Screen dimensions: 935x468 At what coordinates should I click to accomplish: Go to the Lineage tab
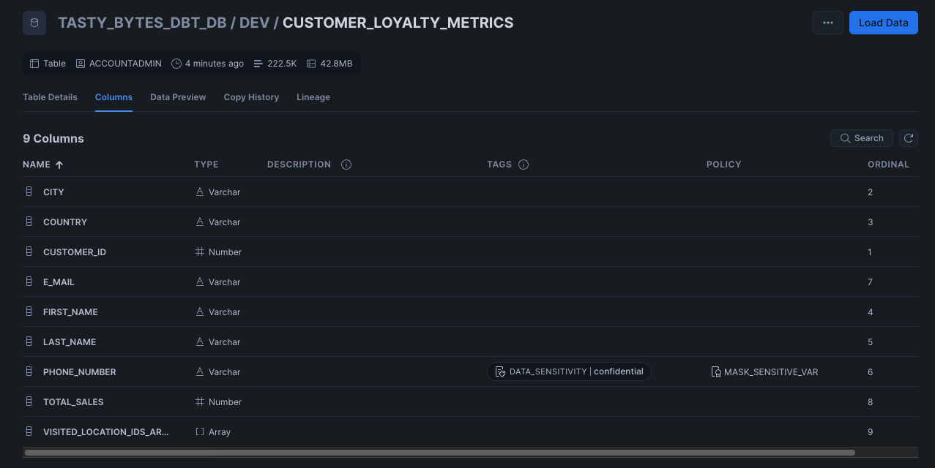(313, 97)
